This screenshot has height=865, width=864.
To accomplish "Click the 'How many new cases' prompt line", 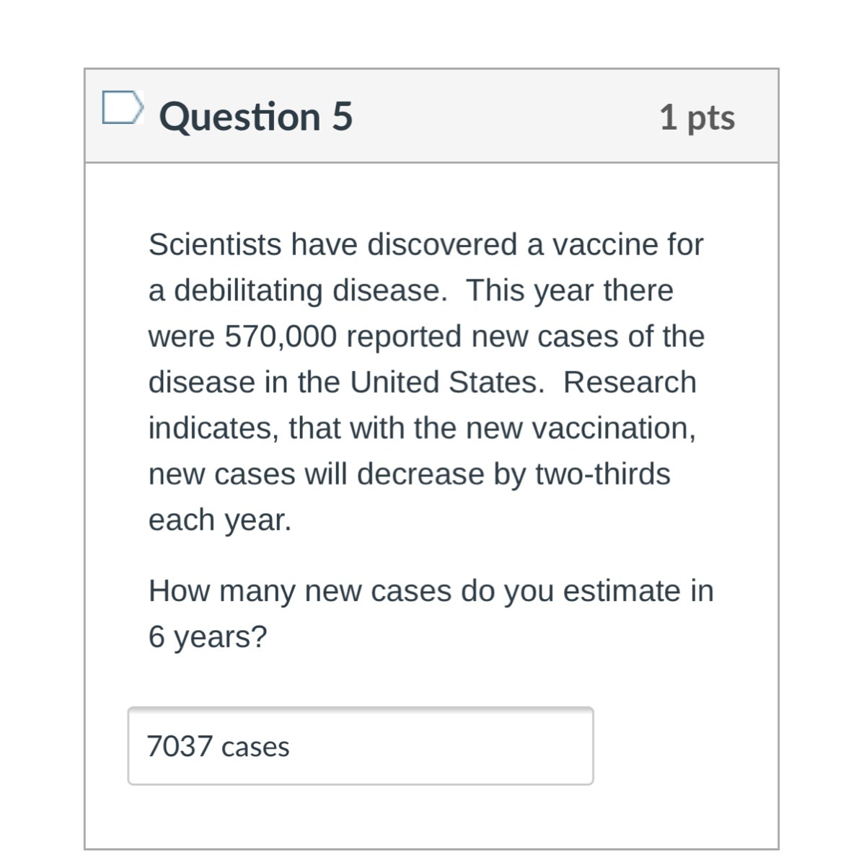I will [431, 591].
